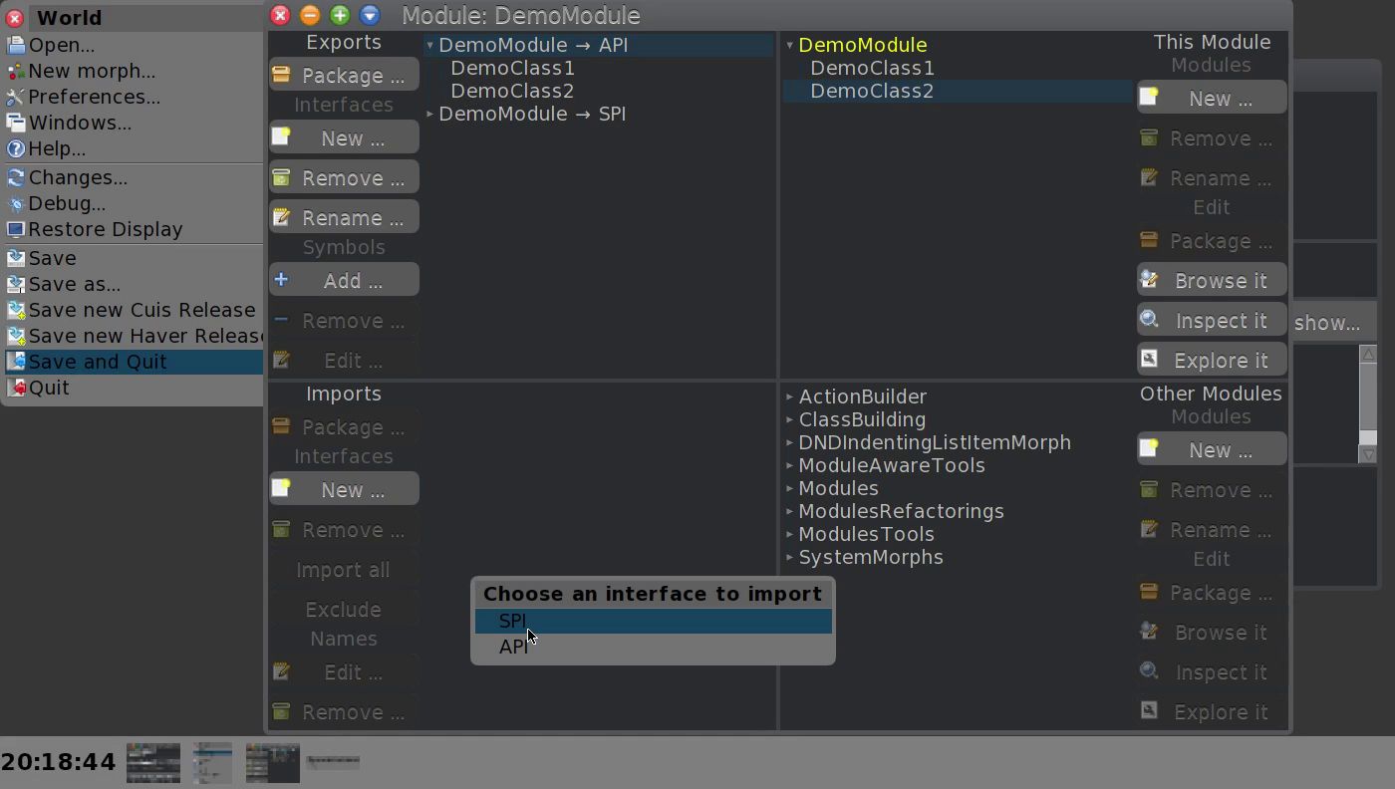The width and height of the screenshot is (1395, 789).
Task: Expand the DemoModule → SPI interface
Action: 429,114
